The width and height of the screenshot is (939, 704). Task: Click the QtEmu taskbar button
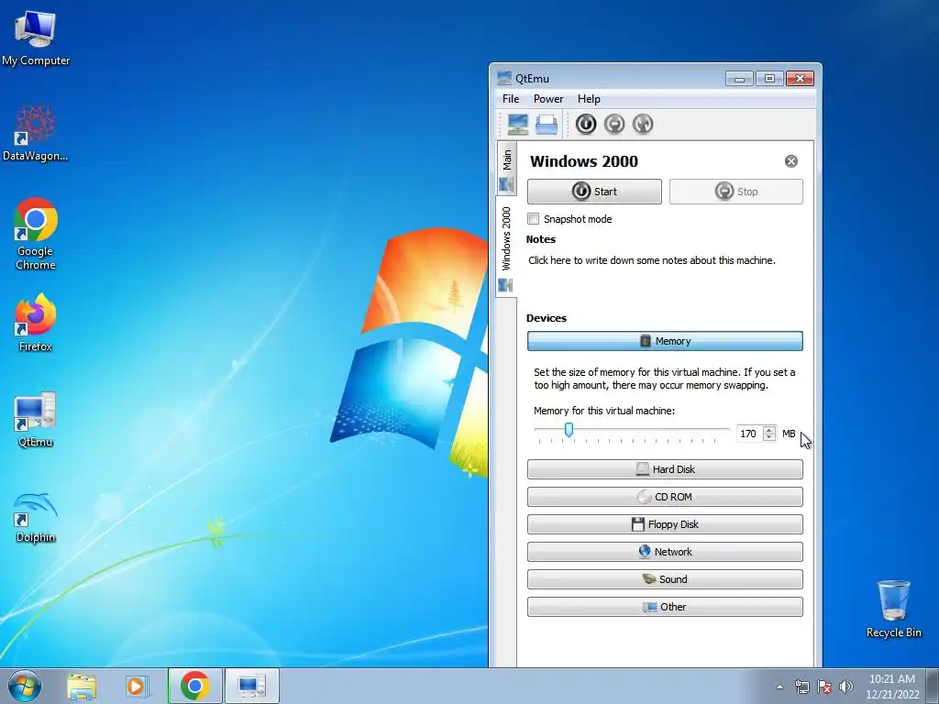[x=251, y=686]
